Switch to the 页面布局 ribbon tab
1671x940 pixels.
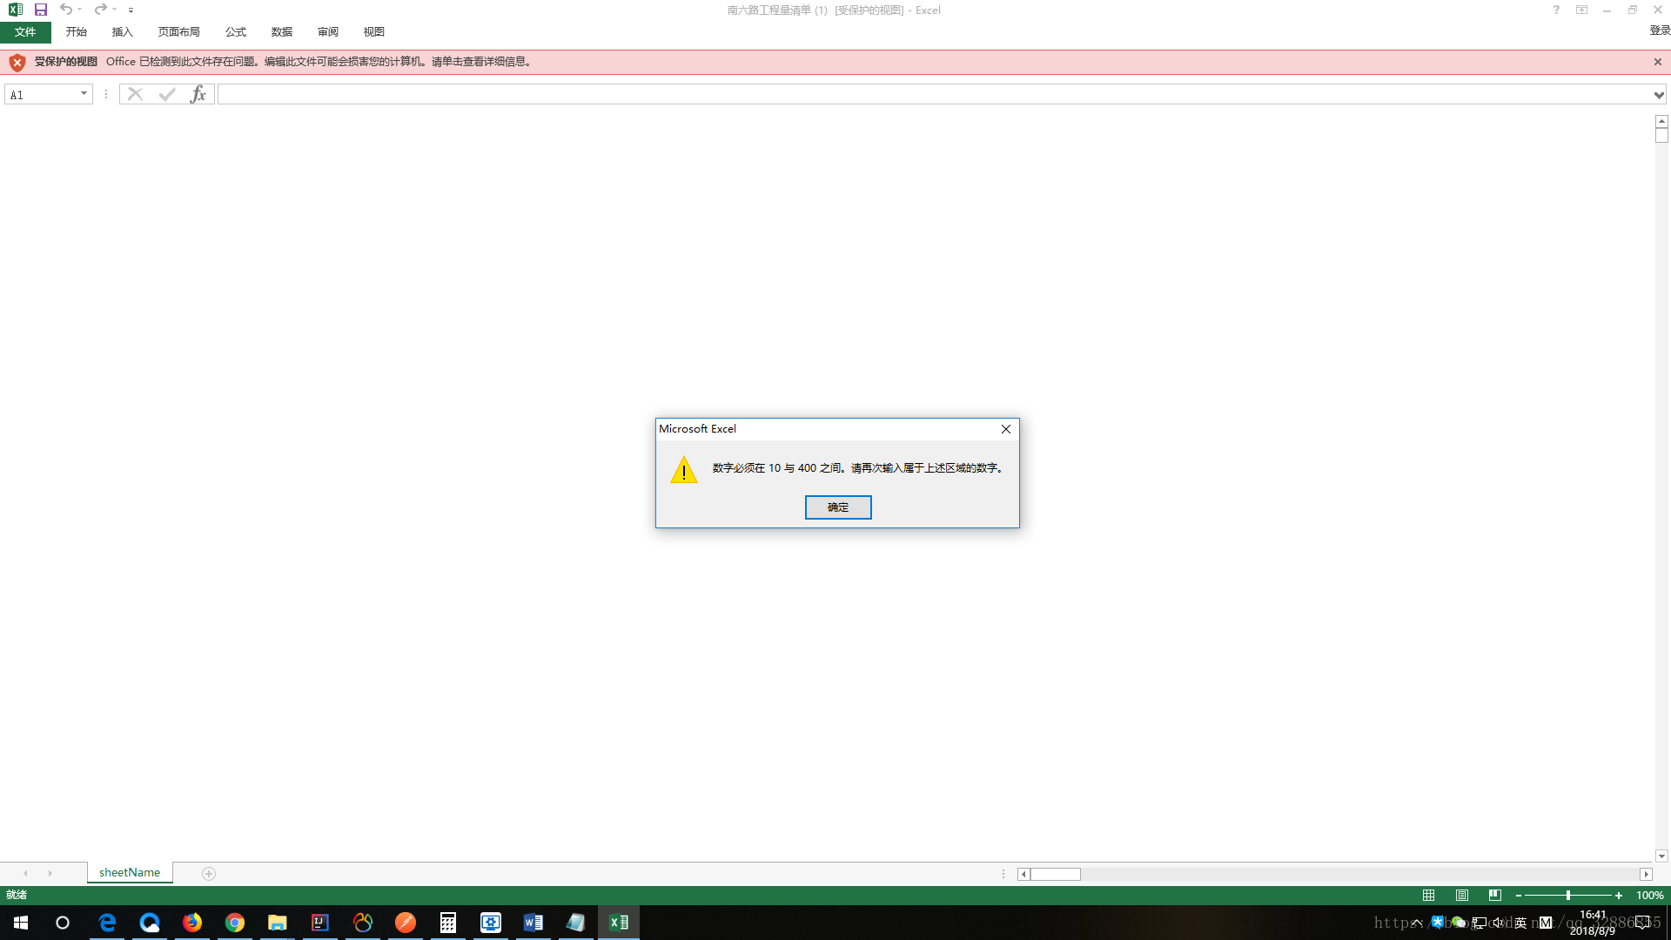coord(179,32)
